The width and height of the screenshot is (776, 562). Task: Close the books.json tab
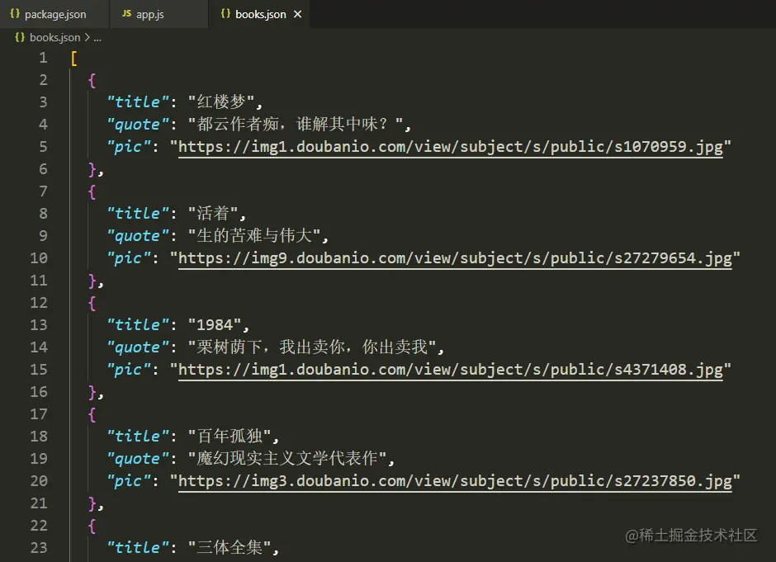point(297,14)
